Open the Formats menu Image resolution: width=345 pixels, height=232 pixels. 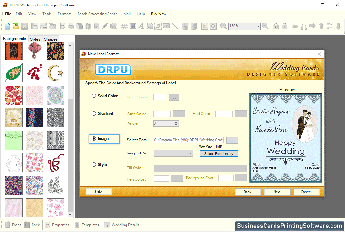[64, 14]
